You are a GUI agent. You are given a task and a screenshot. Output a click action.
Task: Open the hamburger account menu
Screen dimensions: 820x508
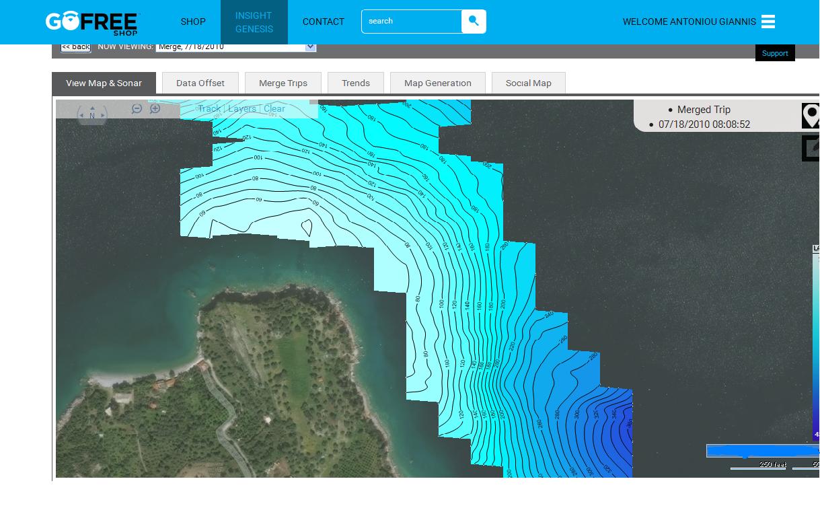point(768,22)
